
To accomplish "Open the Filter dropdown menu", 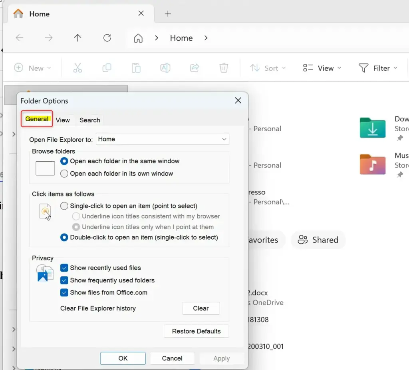I will [x=378, y=68].
